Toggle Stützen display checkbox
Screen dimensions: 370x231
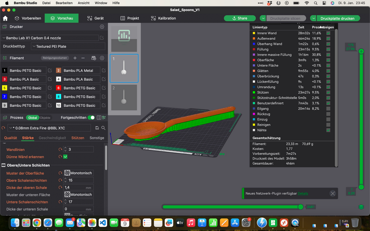point(328,92)
